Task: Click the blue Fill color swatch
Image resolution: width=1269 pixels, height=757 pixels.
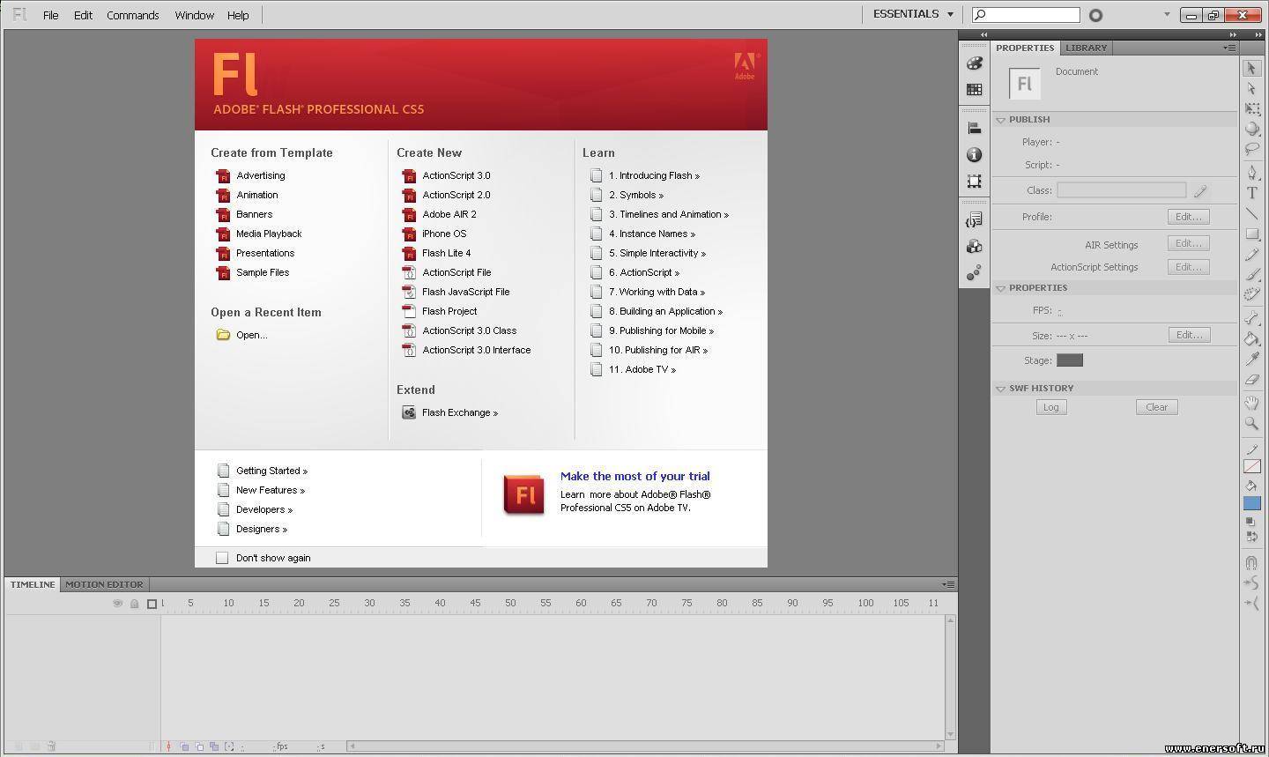Action: [x=1251, y=504]
